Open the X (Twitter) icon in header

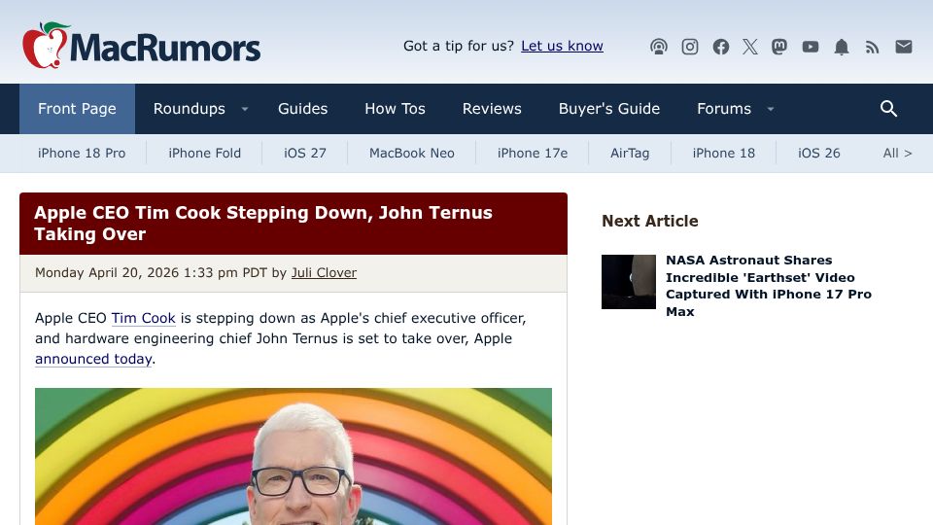(750, 47)
